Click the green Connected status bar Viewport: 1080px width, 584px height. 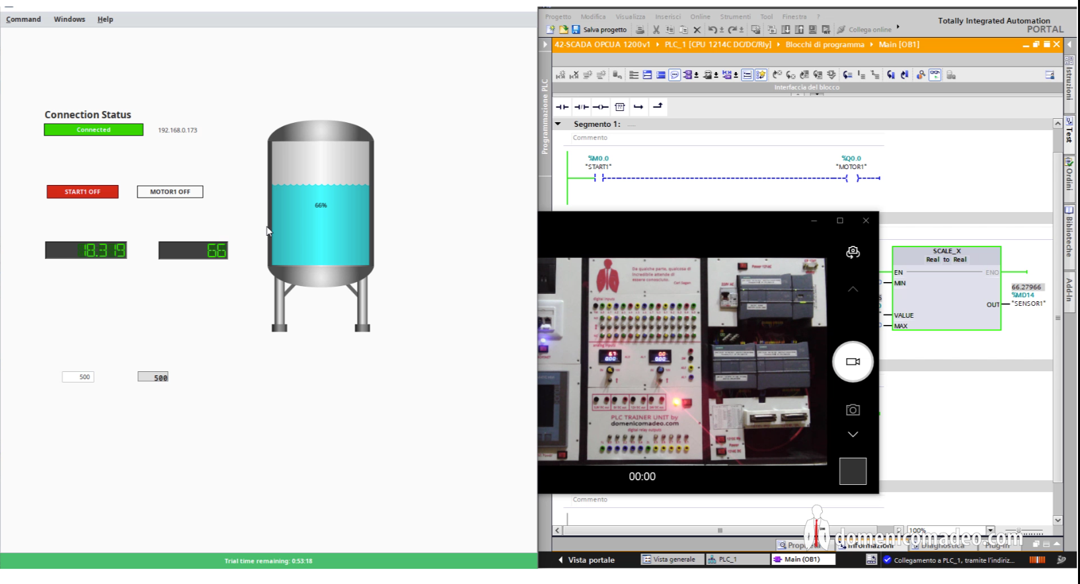[x=93, y=129]
